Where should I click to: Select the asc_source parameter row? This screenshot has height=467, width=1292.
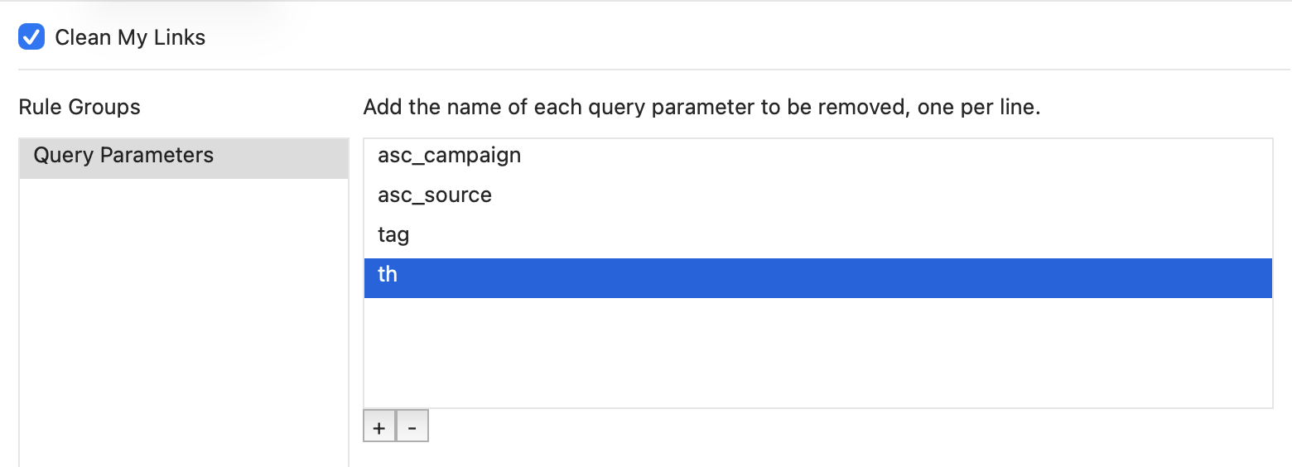click(x=817, y=195)
